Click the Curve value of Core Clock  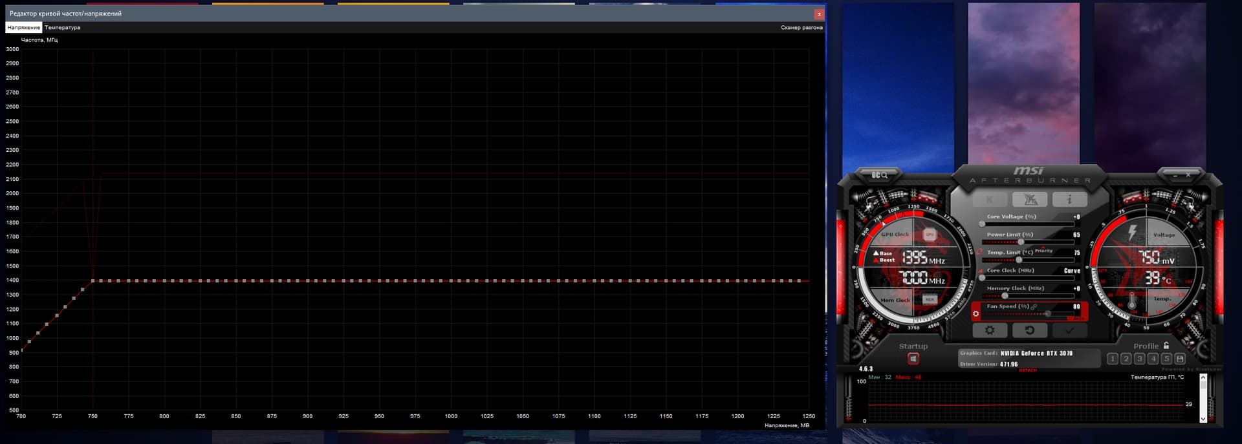point(1072,271)
